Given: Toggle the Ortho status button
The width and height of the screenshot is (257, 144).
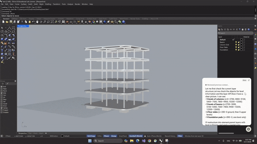Looking at the screenshot, I should coord(99,136).
